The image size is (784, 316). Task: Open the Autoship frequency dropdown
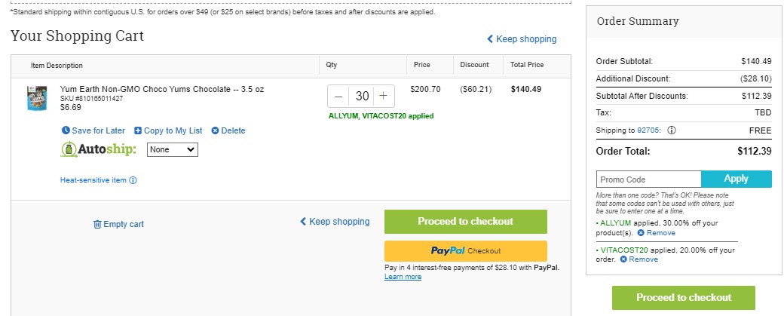[x=173, y=149]
